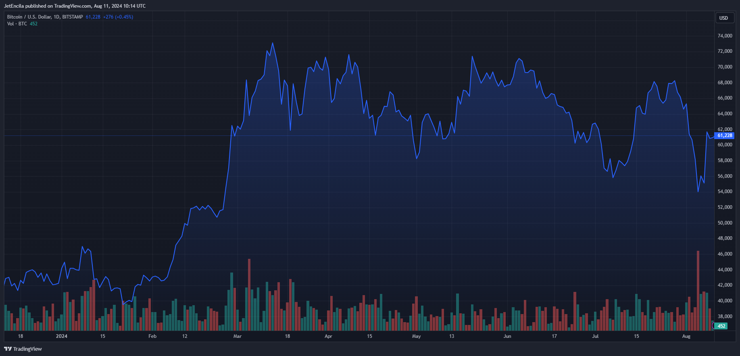Click the +276 (+0.45%) price change value
The height and width of the screenshot is (356, 740).
(118, 17)
